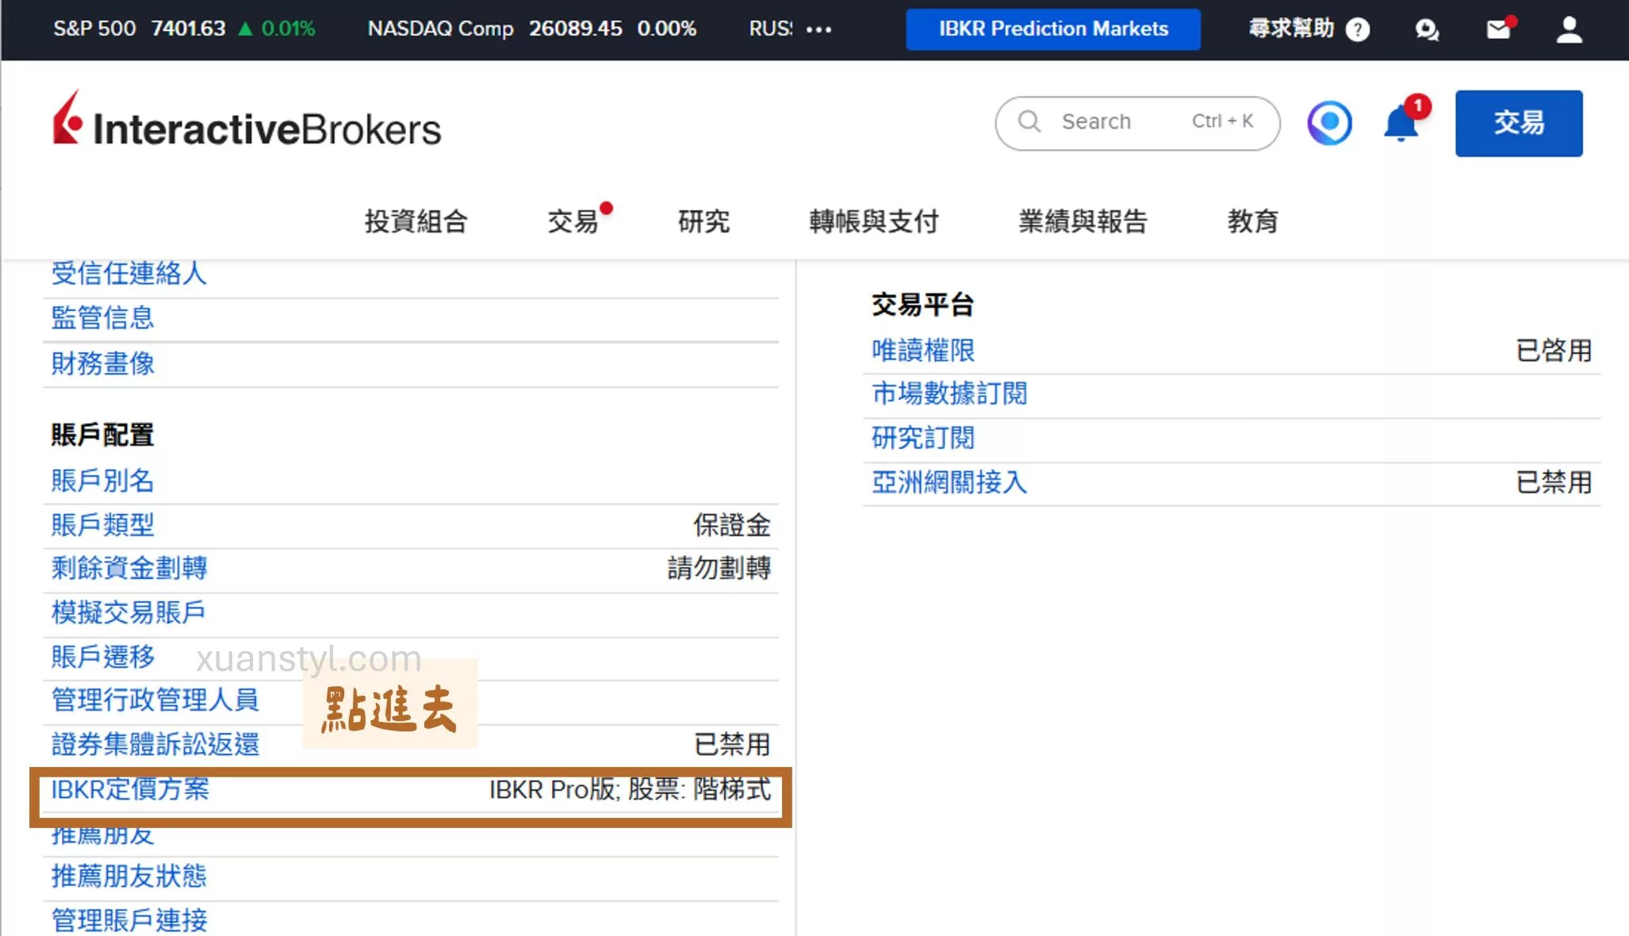Click the 交易平台 section heading

coord(923,305)
